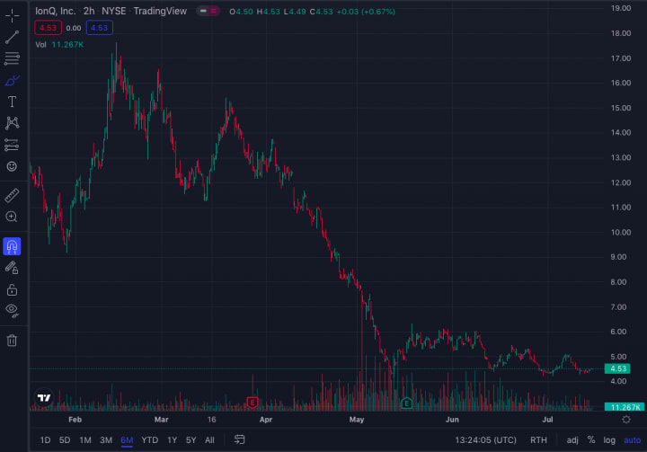The image size is (647, 452).
Task: Open the emoji icons picker
Action: pyautogui.click(x=12, y=166)
